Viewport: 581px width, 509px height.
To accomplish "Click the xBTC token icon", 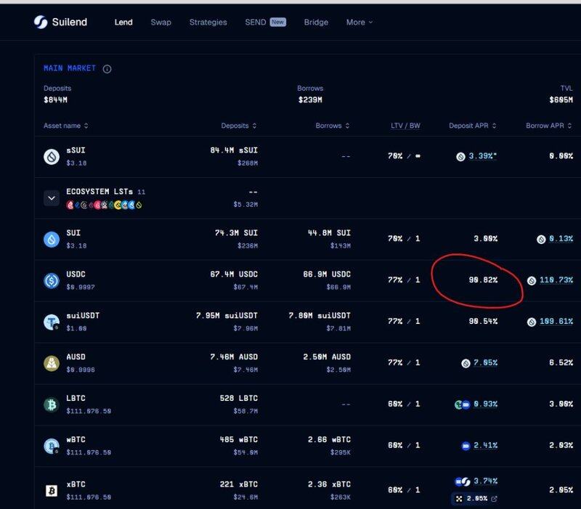I will pyautogui.click(x=52, y=492).
